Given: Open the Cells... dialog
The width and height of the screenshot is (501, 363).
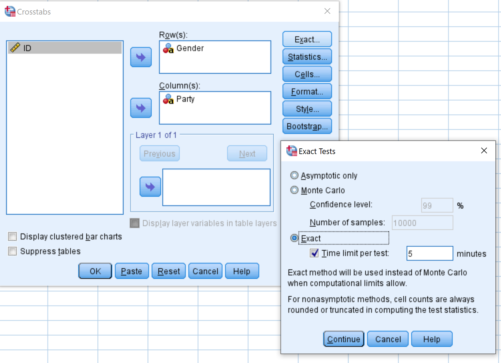Looking at the screenshot, I should tap(307, 74).
